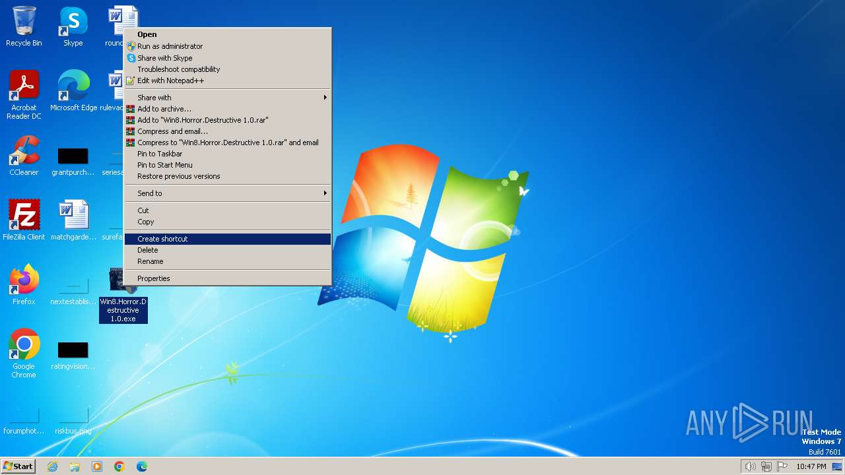
Task: Choose Pin to Taskbar
Action: 228,154
